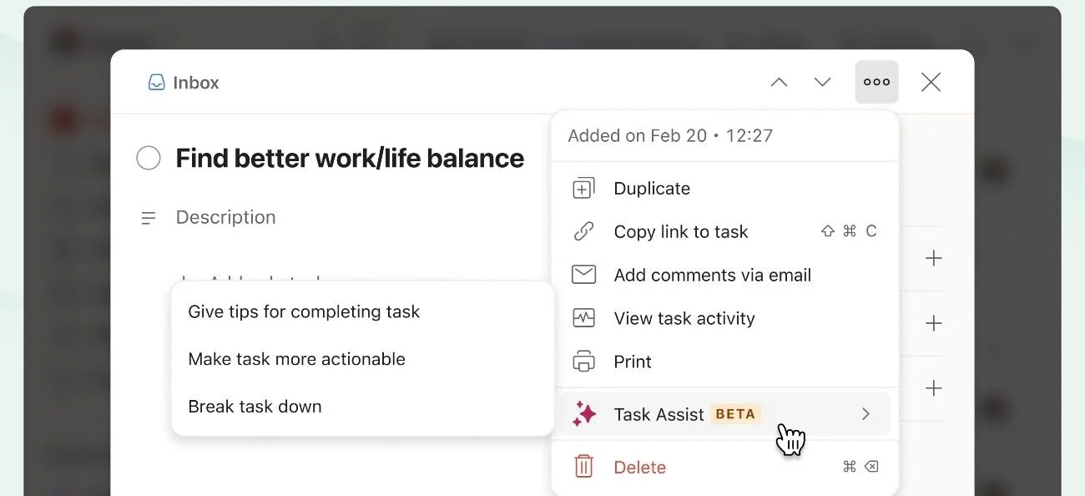This screenshot has height=496, width=1085.
Task: Click the envelope icon for email comments
Action: pyautogui.click(x=583, y=275)
